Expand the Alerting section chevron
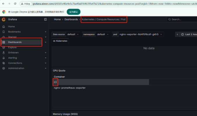 [x=46, y=58]
